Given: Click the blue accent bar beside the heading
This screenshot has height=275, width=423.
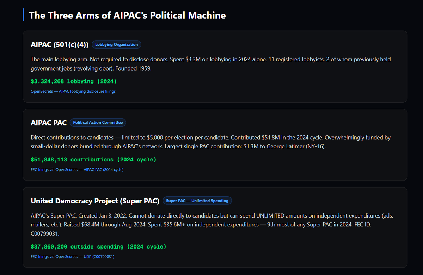Looking at the screenshot, I should (23, 15).
